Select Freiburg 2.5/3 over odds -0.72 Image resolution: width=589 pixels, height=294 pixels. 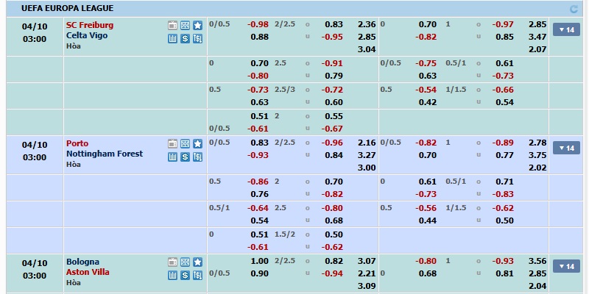click(332, 90)
